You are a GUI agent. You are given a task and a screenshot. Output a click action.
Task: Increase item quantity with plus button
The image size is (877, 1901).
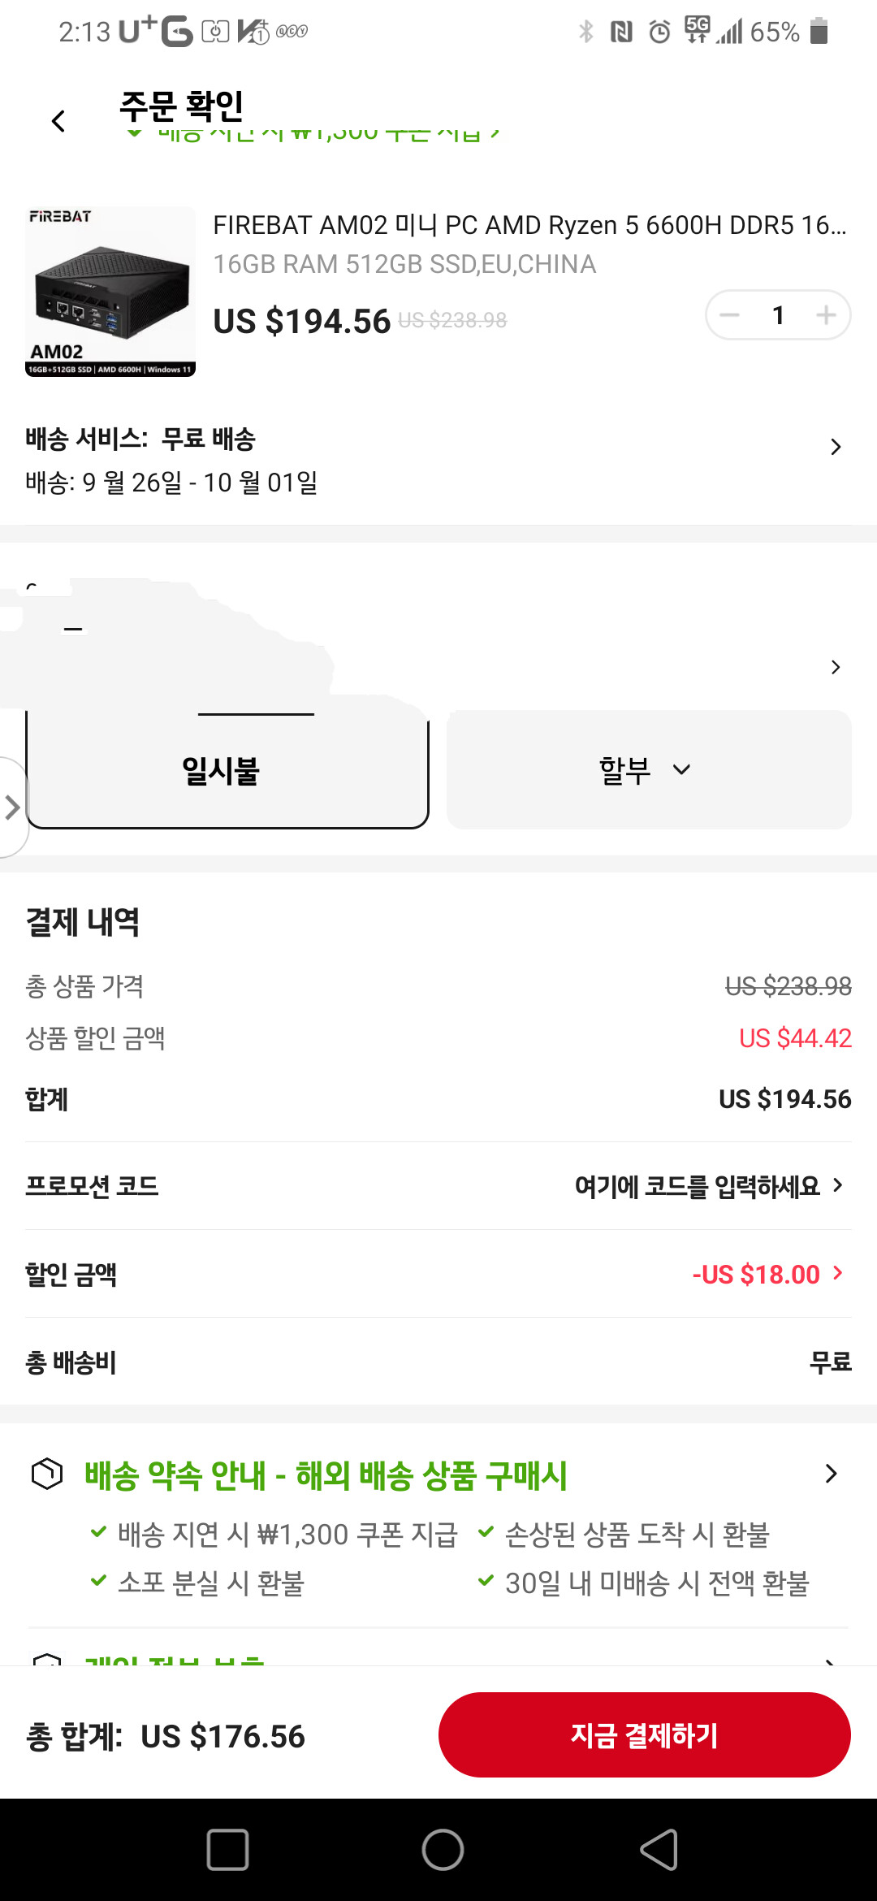click(826, 315)
